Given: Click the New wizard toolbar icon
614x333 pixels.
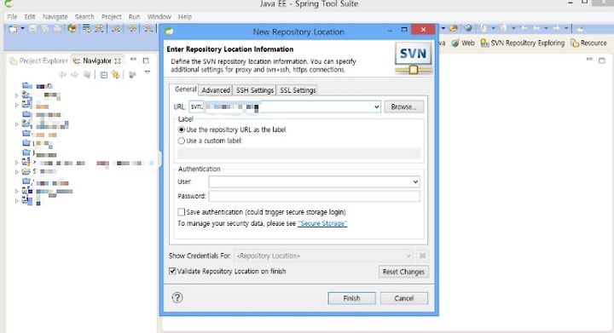Looking at the screenshot, I should (13, 28).
